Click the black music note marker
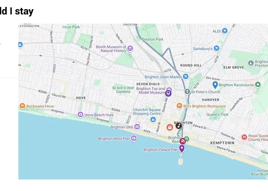 click(x=179, y=126)
